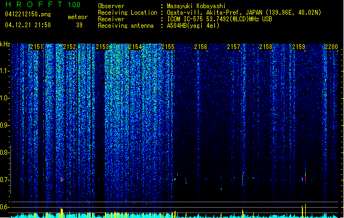Click the meteor count 39
The image size is (344, 218).
pyautogui.click(x=79, y=25)
